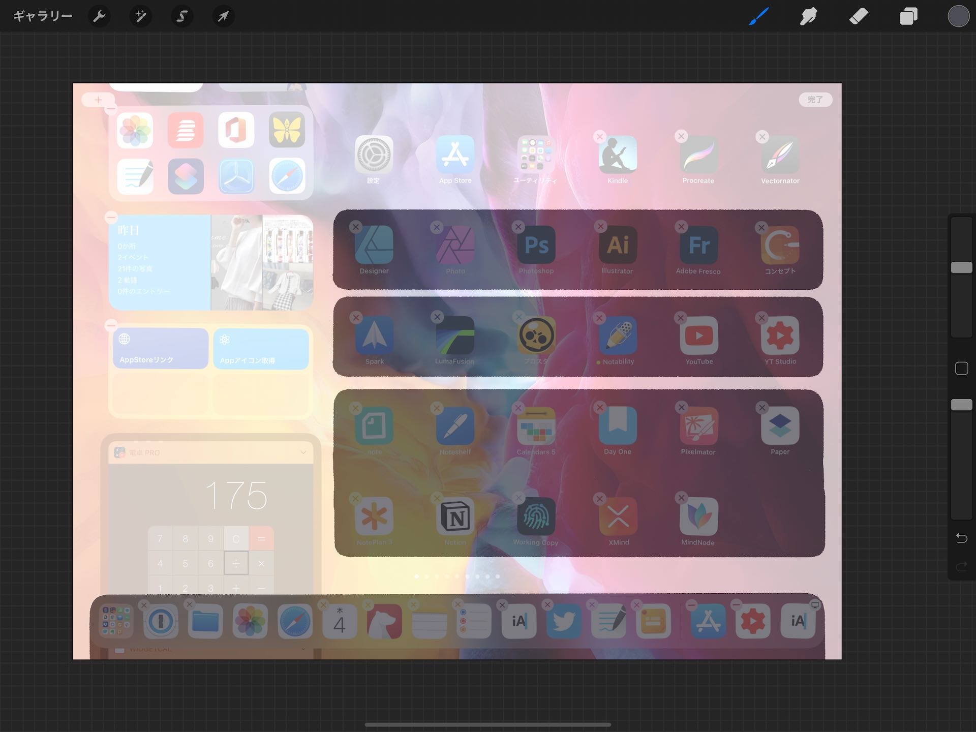
Task: Activate the Transform arrow tool
Action: coord(223,16)
